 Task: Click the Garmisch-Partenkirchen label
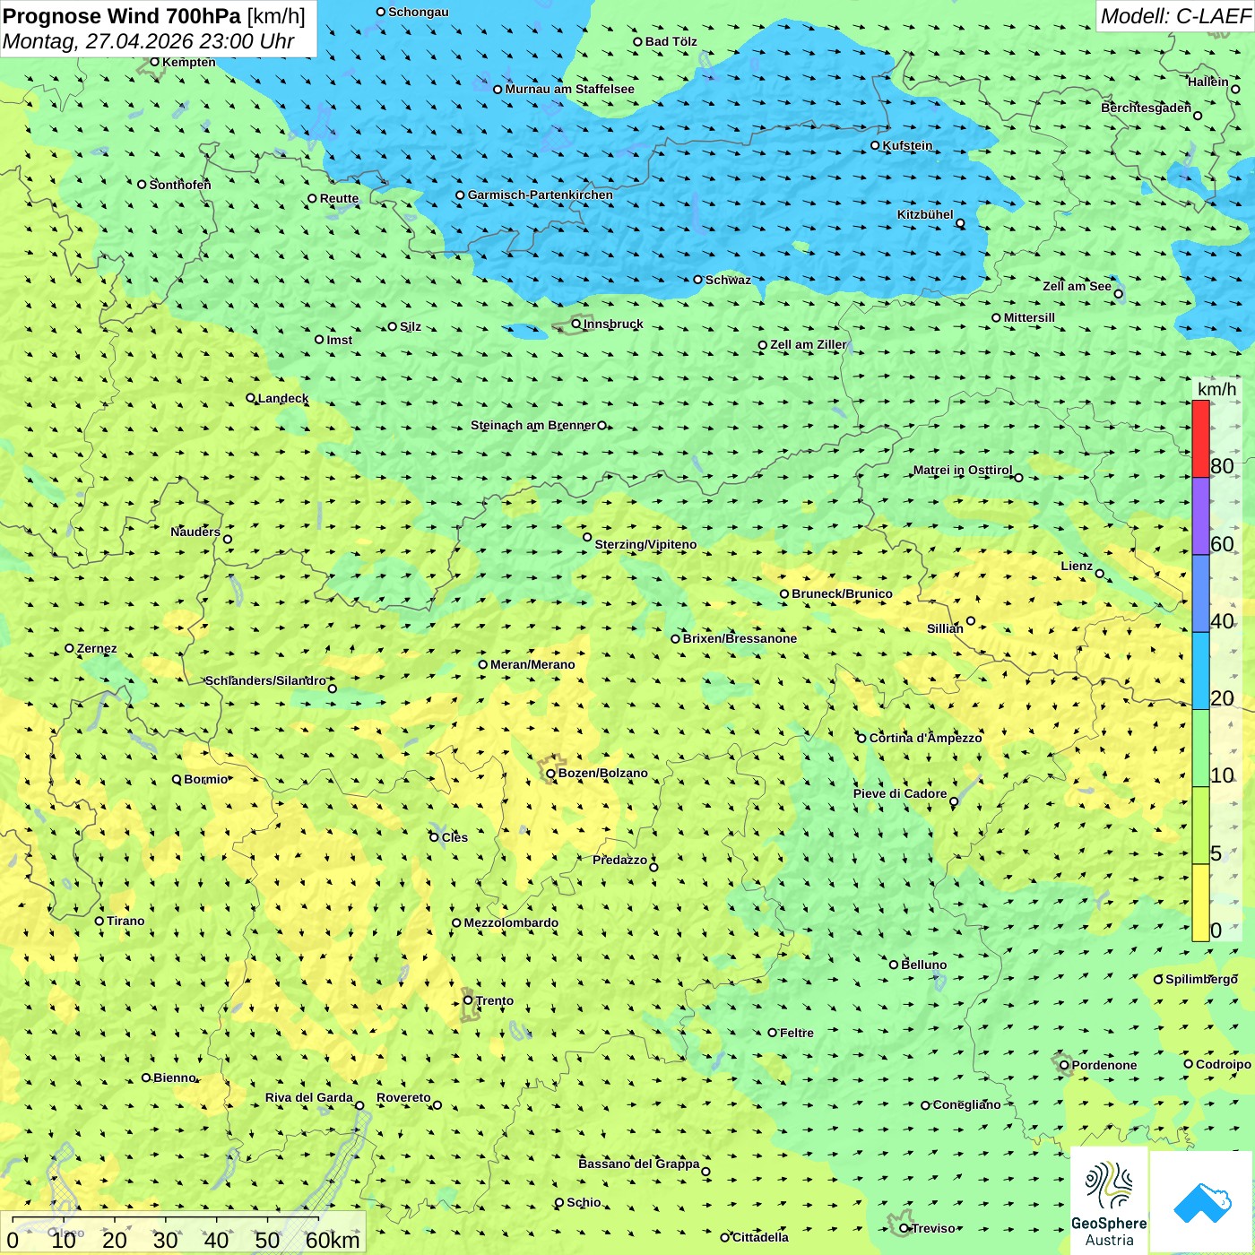tap(541, 195)
